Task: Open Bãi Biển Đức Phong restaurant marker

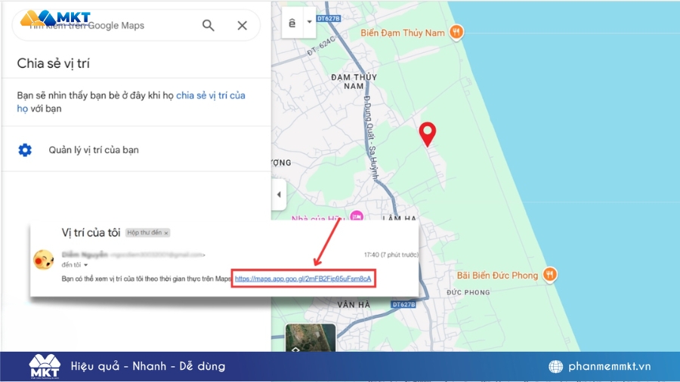Action: pos(550,274)
